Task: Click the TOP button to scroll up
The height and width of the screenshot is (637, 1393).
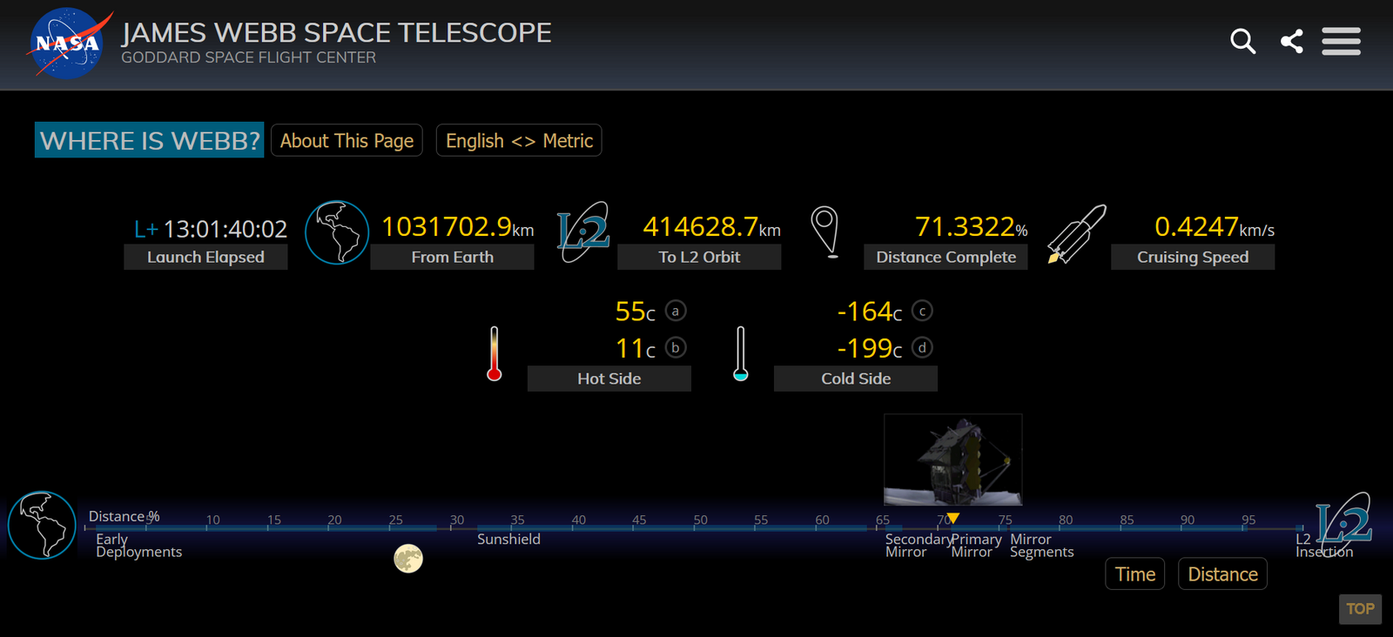Action: pyautogui.click(x=1360, y=609)
